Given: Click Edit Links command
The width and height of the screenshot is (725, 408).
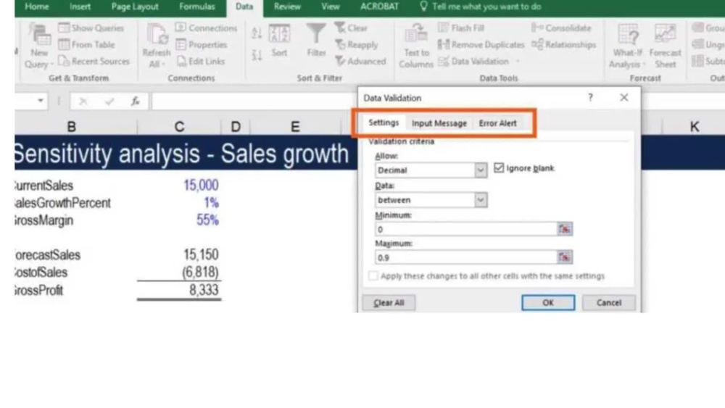Looking at the screenshot, I should [x=201, y=62].
